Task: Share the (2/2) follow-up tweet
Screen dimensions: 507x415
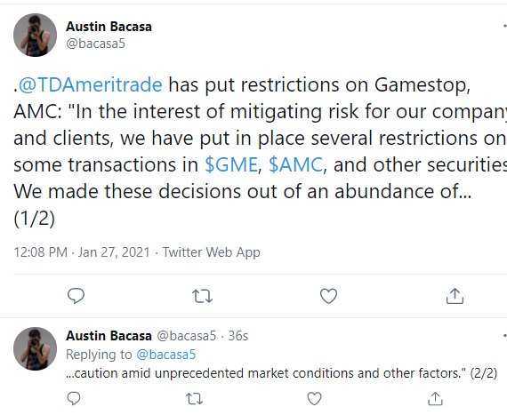Action: pyautogui.click(x=435, y=398)
